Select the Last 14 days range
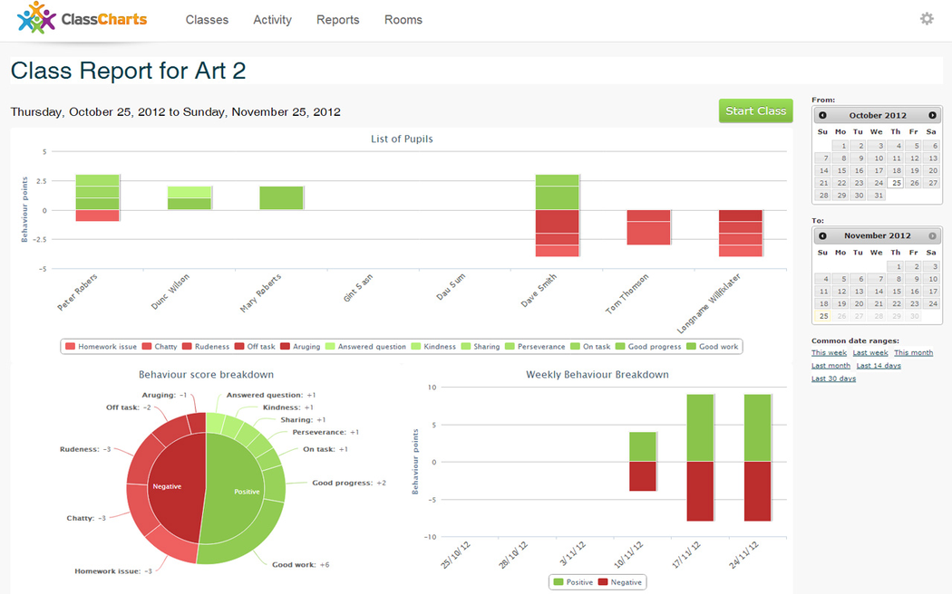Viewport: 952px width, 594px height. (879, 366)
